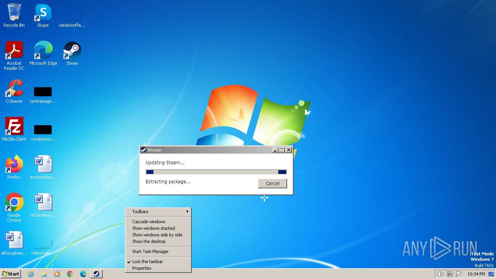The width and height of the screenshot is (496, 279).
Task: Switch to Steam taskbar button
Action: point(96,274)
